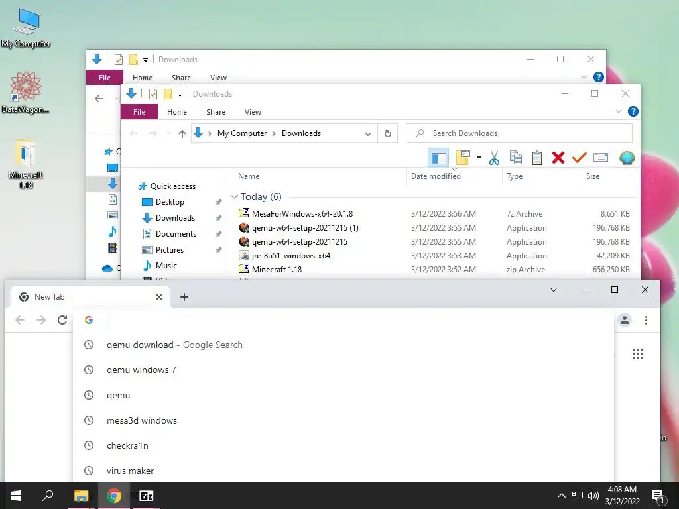Image resolution: width=679 pixels, height=509 pixels.
Task: Sort by the Name column header
Action: (x=249, y=176)
